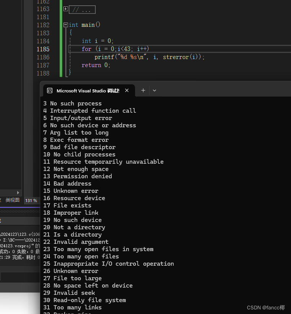Viewport: 291px width, 314px height.
Task: Click console line '21 Is a directory'
Action: (73, 235)
